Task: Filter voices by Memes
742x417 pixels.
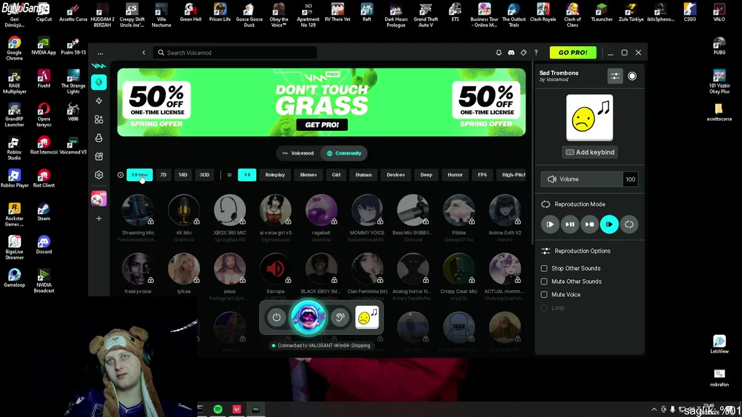Action: click(x=308, y=175)
